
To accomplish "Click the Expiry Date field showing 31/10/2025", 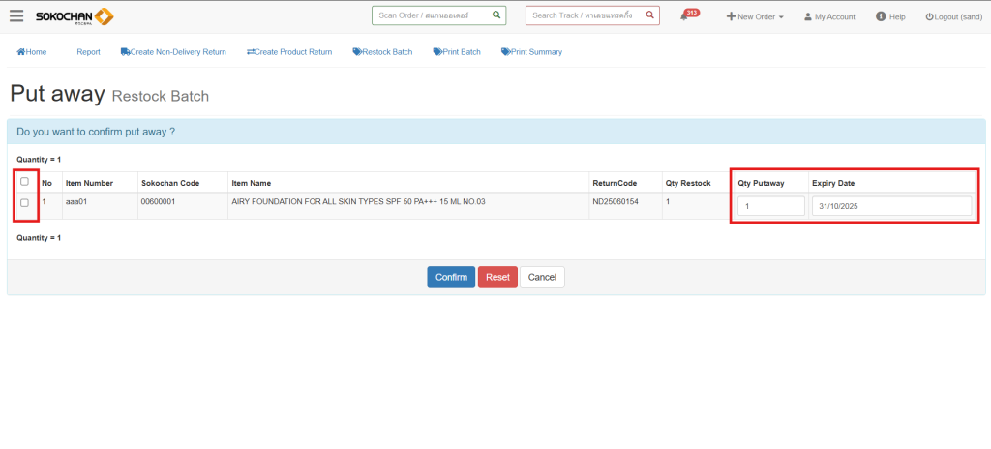I will pos(891,206).
